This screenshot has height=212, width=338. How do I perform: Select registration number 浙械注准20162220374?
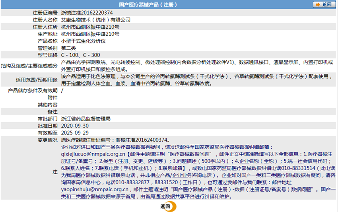[87, 13]
